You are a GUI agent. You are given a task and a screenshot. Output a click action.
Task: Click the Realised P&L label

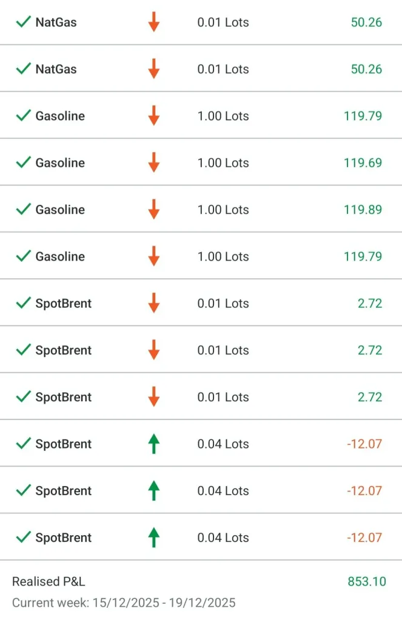[x=49, y=582]
